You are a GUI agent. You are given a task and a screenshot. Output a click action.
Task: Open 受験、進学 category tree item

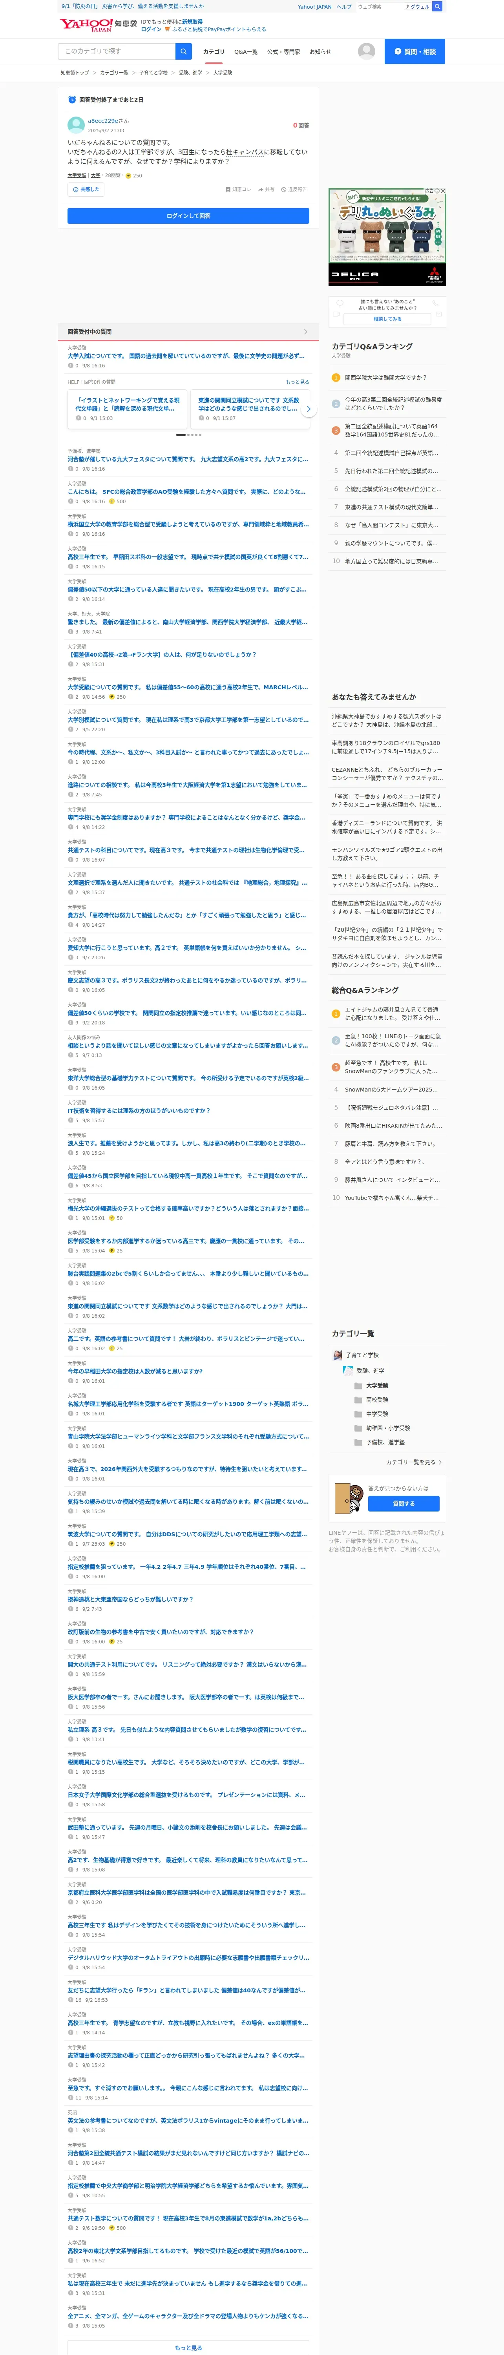pyautogui.click(x=364, y=1370)
